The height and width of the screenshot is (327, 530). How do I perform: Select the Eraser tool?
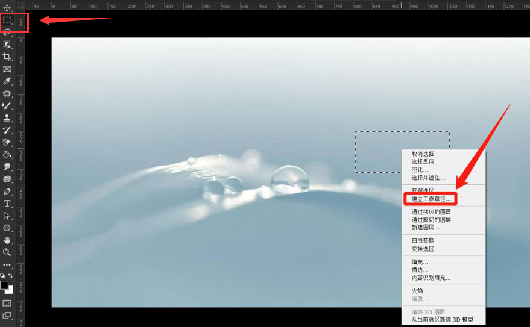tap(7, 142)
